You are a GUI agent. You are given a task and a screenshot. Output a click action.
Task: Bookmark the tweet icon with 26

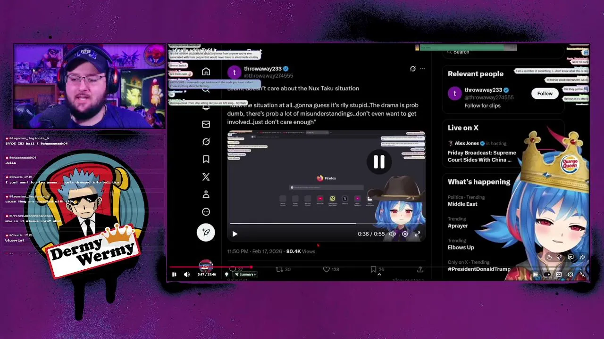[x=373, y=269]
